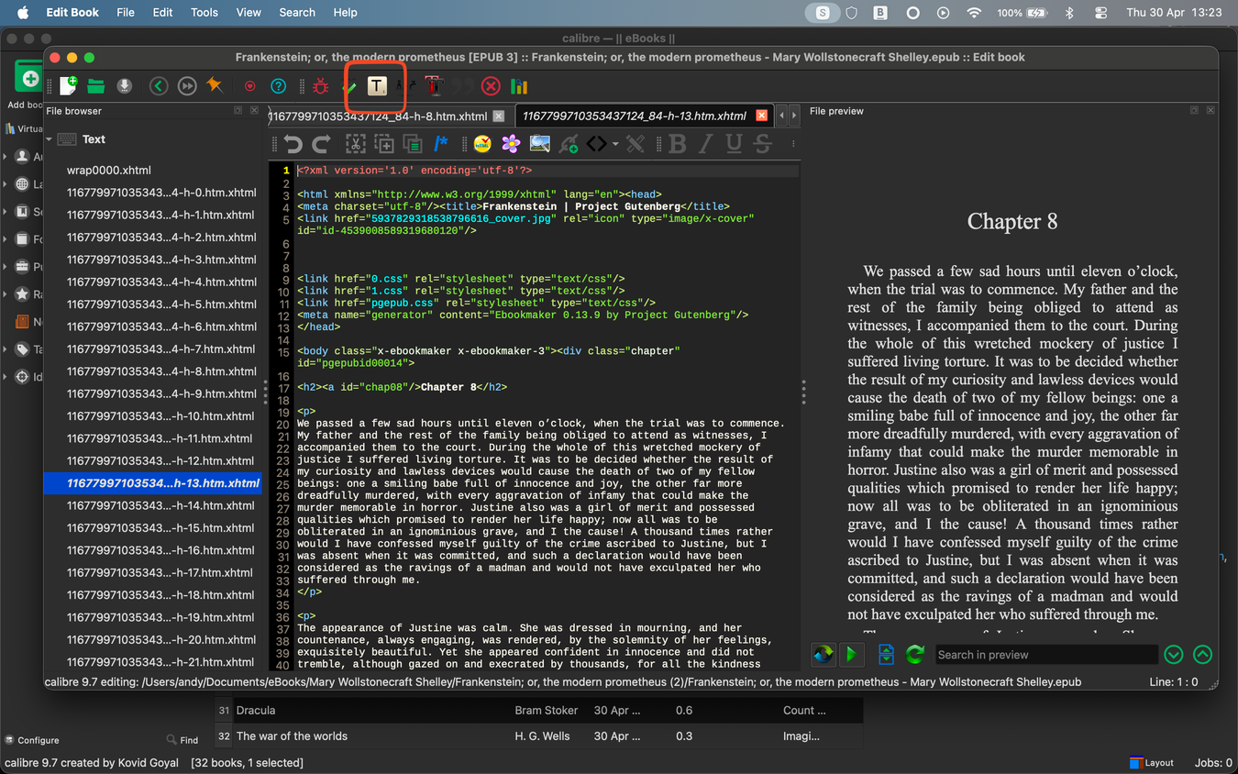Screen dimensions: 1238x774
Task: Toggle Strikethrough formatting in editor toolbar
Action: click(x=762, y=143)
